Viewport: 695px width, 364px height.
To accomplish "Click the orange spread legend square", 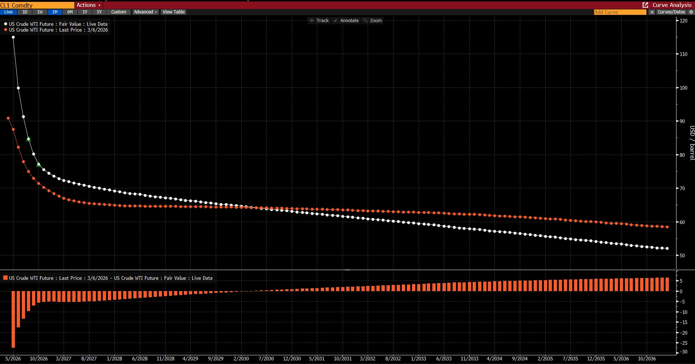I will [x=5, y=278].
